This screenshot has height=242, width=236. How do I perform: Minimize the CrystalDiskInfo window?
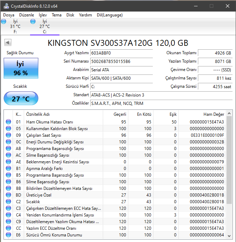[x=196, y=6]
